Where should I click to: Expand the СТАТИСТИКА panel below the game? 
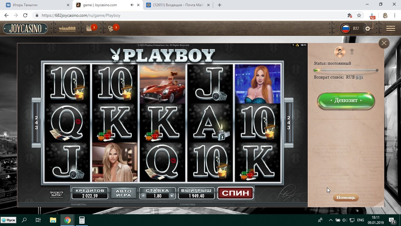187,205
